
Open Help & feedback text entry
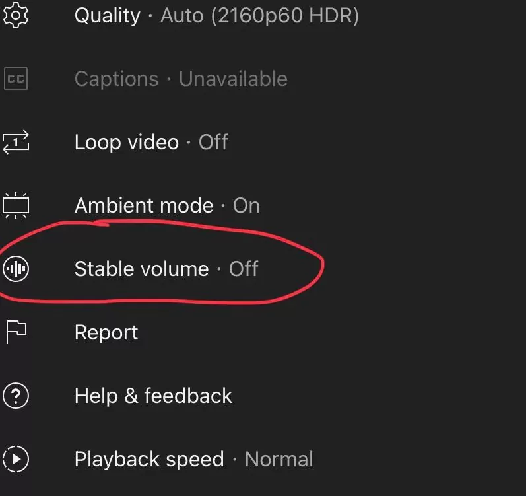pos(153,396)
